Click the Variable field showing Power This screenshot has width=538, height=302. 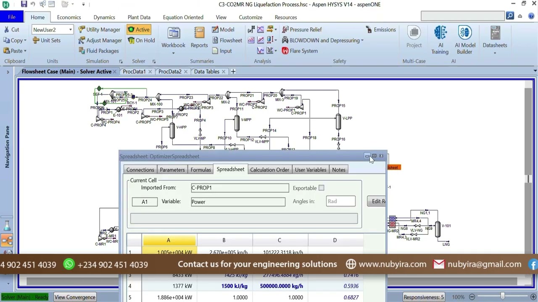pos(238,202)
